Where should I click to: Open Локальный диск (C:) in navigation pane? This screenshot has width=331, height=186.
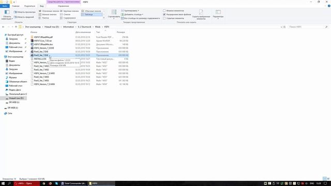[x=18, y=94]
